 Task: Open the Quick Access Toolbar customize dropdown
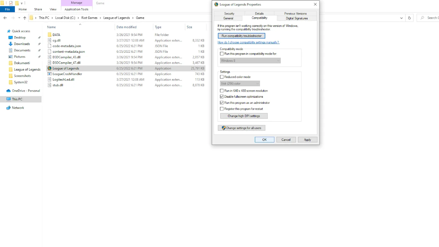[22, 3]
